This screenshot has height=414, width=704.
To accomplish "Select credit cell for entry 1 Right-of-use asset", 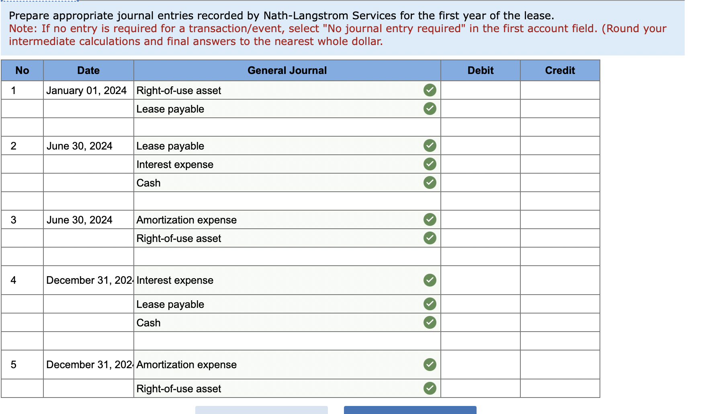I will [x=560, y=90].
